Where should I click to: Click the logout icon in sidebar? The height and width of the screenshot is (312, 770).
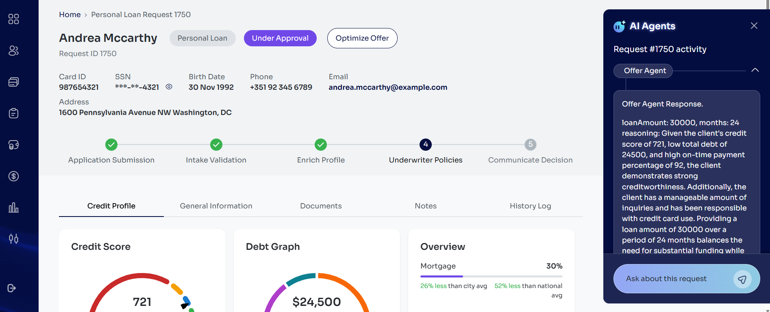coord(12,288)
